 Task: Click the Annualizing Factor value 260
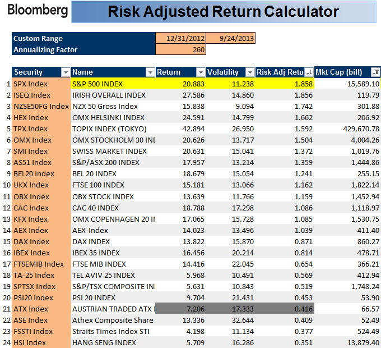[x=181, y=49]
